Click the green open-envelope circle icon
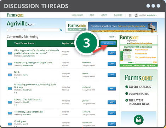Viewport: 166px width, 128px height. (139, 120)
